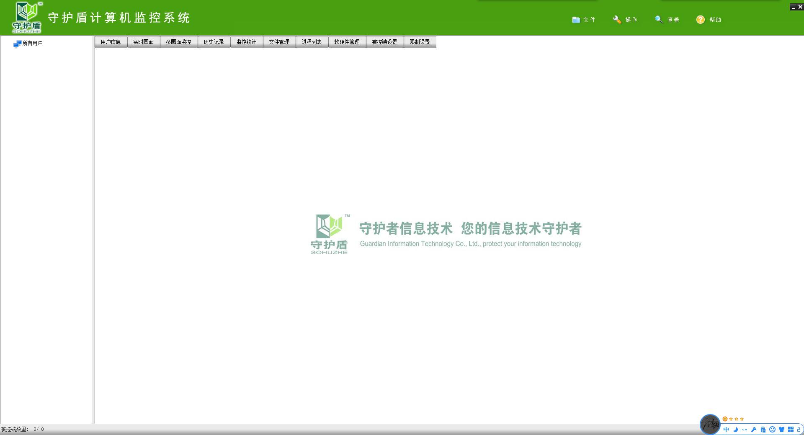This screenshot has height=435, width=804.
Task: Switch to the 多画面监控 tab
Action: pos(178,42)
